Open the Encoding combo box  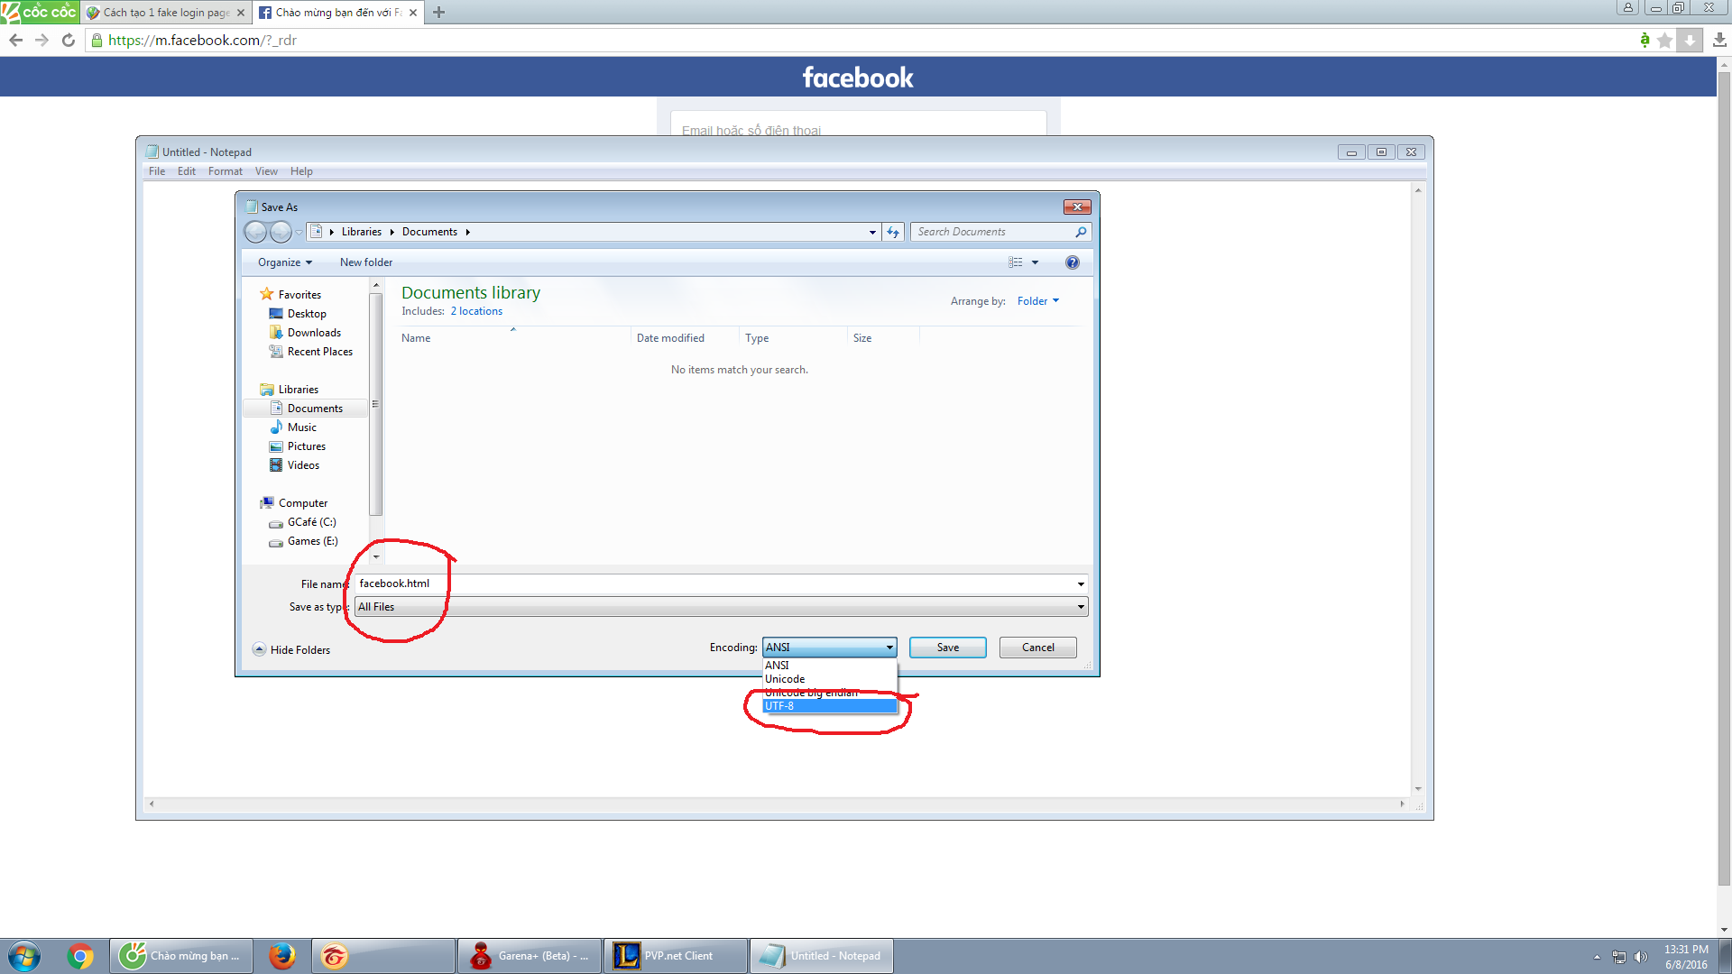[x=829, y=648]
